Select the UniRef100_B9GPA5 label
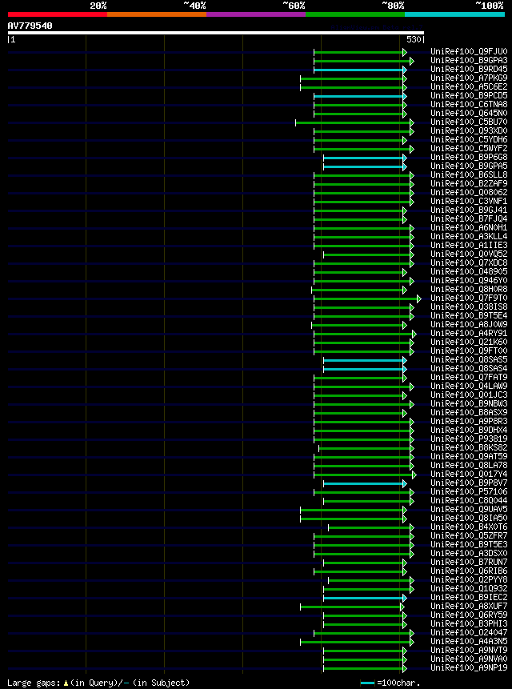This screenshot has height=689, width=512. [469, 166]
